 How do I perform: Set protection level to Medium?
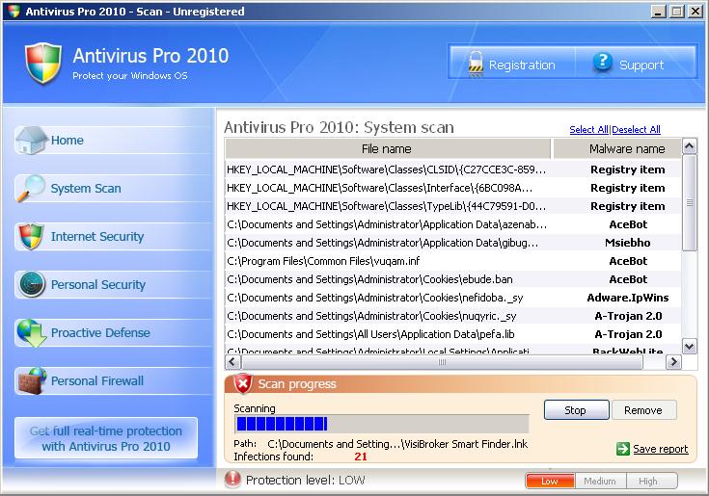pos(600,482)
